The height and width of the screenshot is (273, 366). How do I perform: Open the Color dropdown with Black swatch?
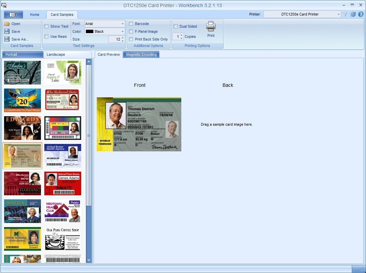tap(122, 31)
